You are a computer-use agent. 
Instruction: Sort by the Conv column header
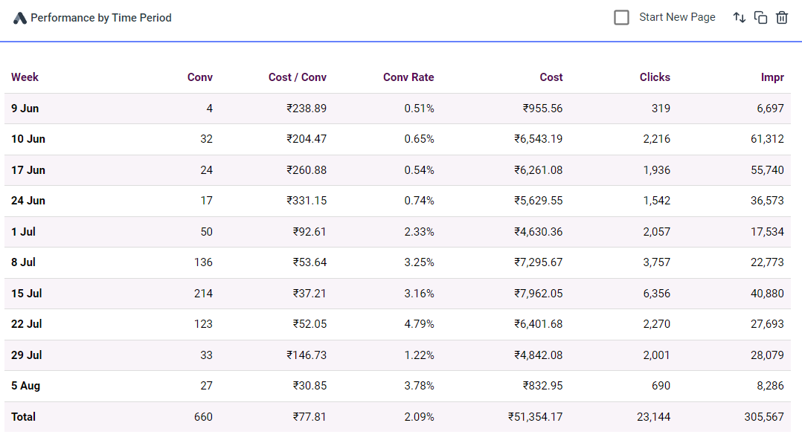coord(199,77)
